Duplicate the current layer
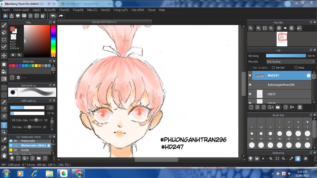Viewport: 317px width, 178px height. (285, 107)
